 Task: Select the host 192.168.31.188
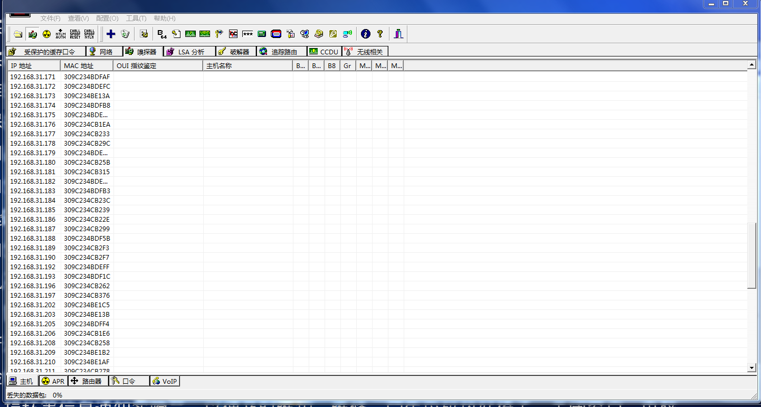click(377, 239)
